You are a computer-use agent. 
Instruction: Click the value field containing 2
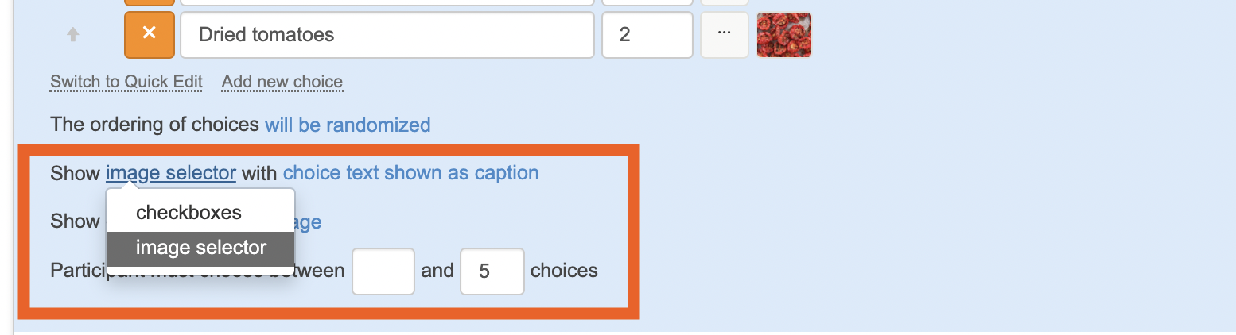point(647,35)
